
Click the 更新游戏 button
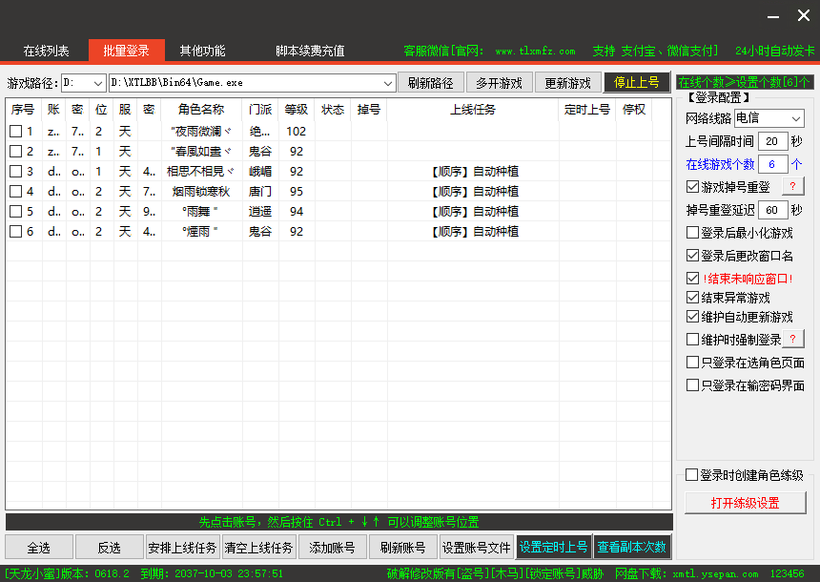(568, 83)
